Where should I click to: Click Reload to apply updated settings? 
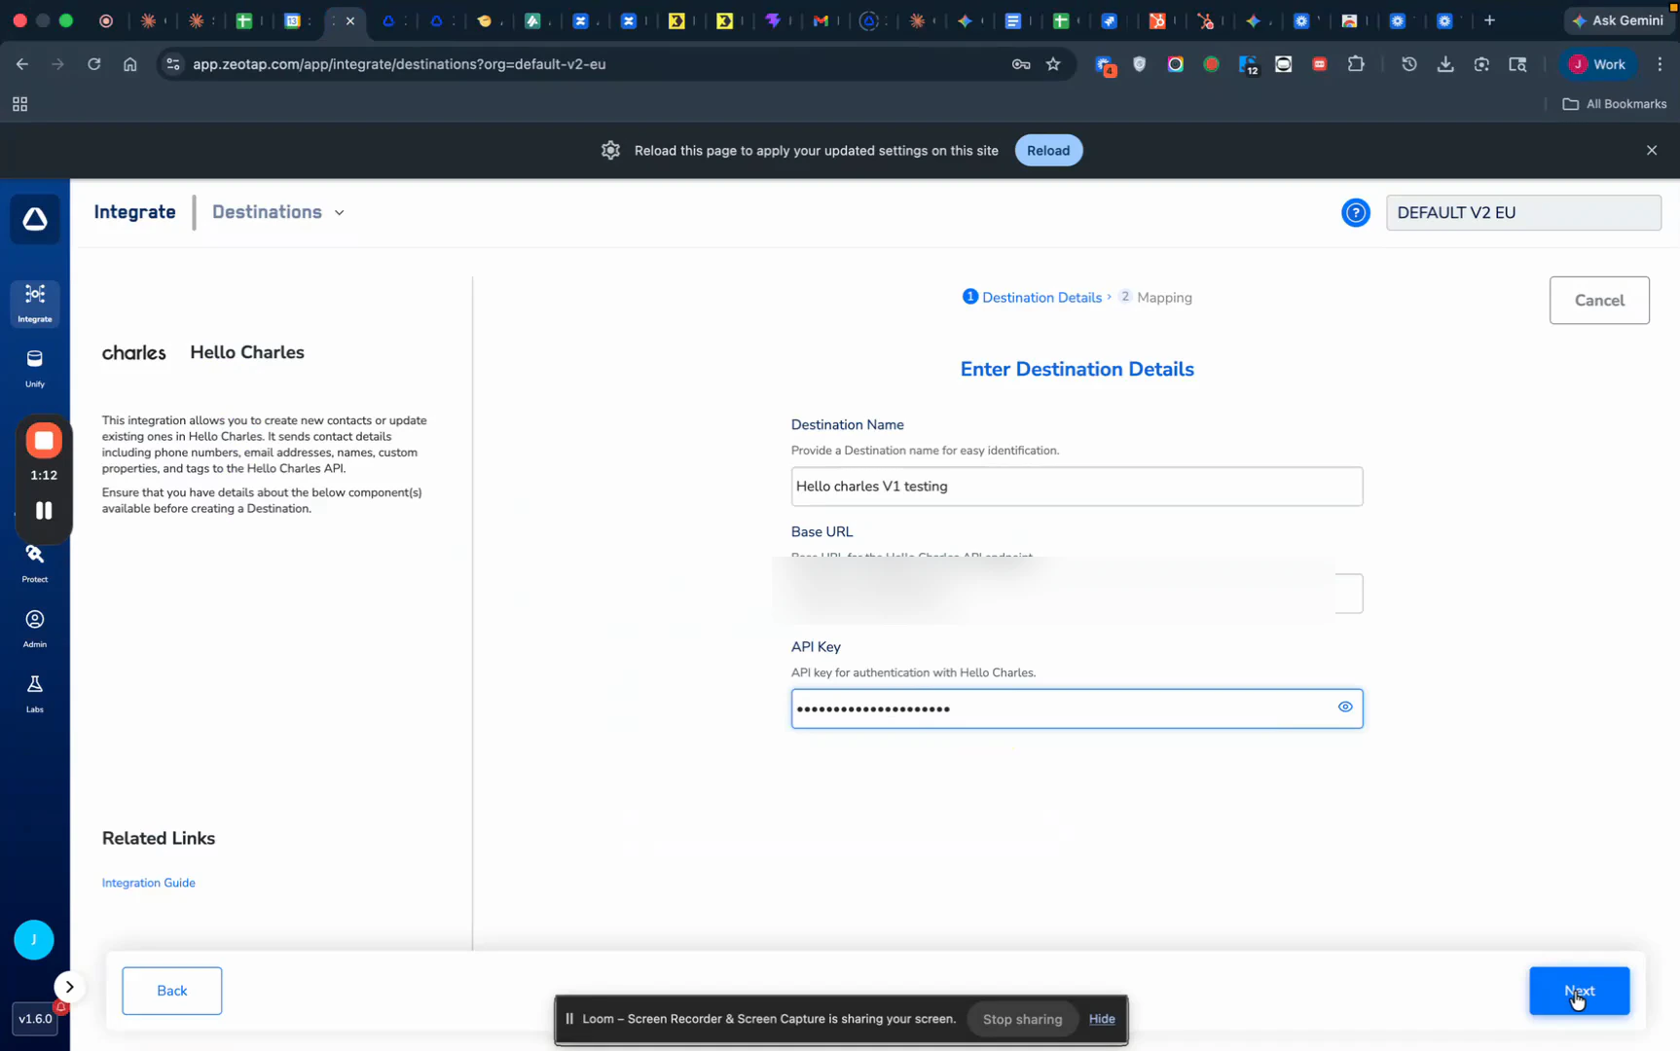1048,150
